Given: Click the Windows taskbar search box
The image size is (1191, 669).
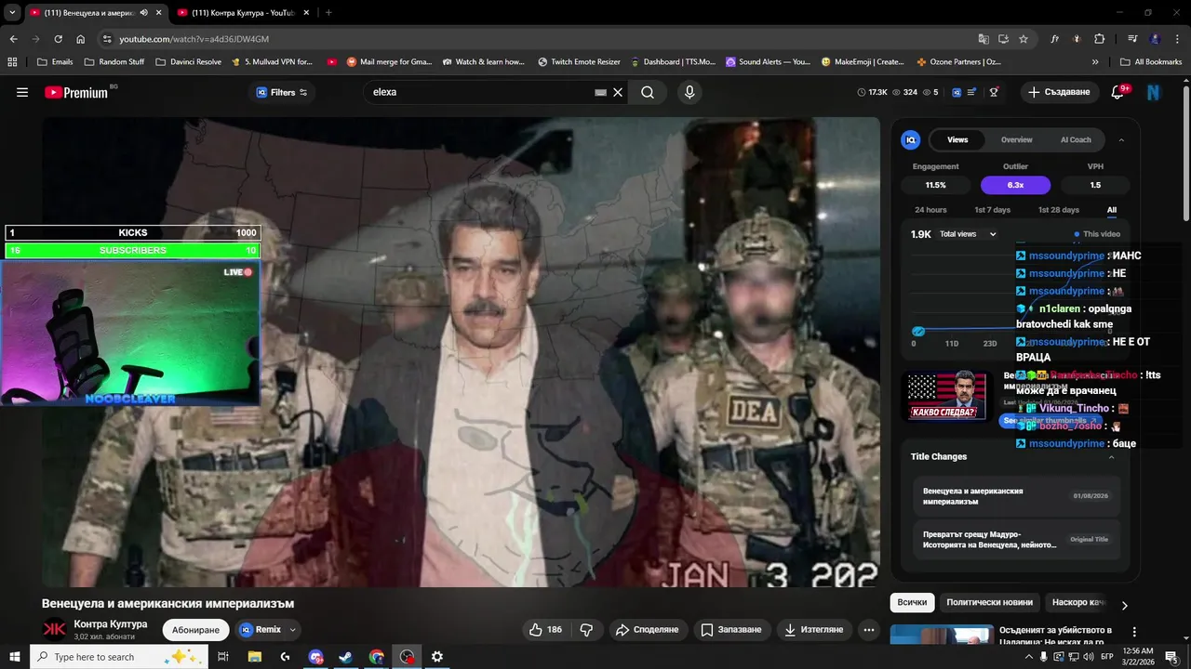Looking at the screenshot, I should (x=121, y=657).
